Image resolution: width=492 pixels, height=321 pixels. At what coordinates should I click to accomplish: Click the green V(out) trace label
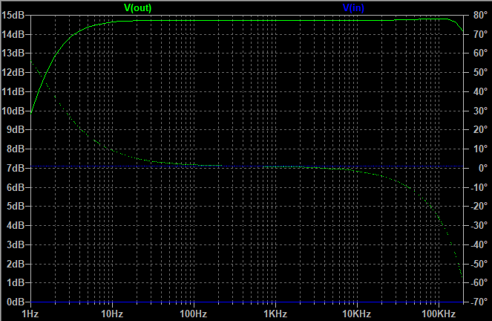tap(138, 8)
